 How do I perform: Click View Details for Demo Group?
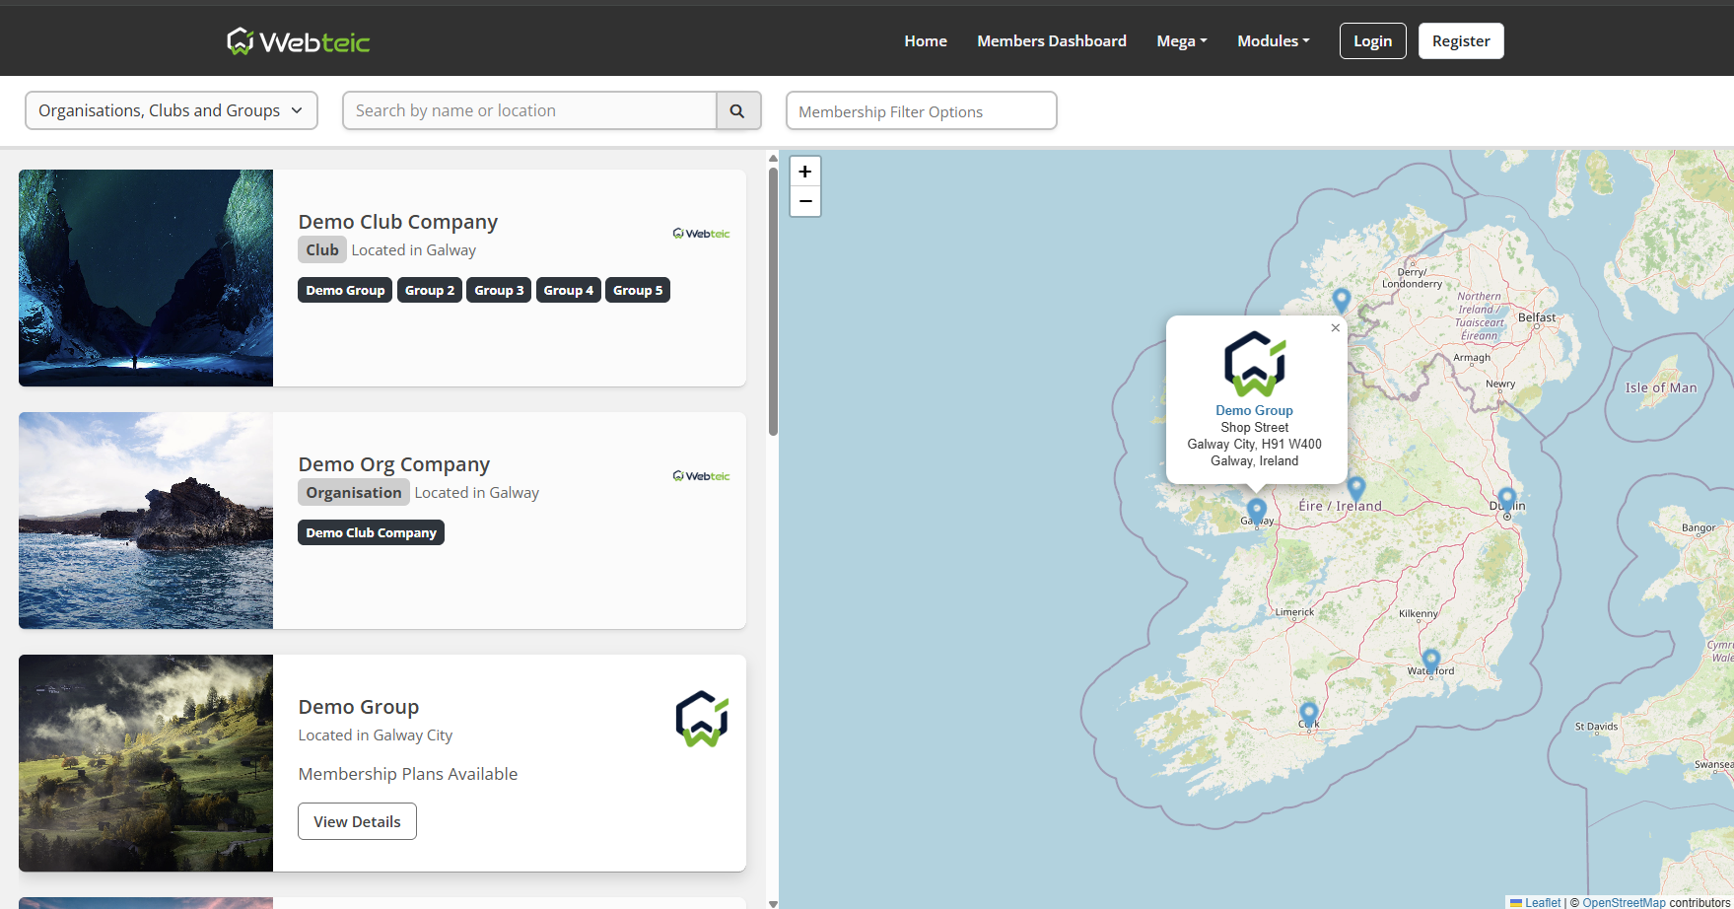(x=357, y=821)
